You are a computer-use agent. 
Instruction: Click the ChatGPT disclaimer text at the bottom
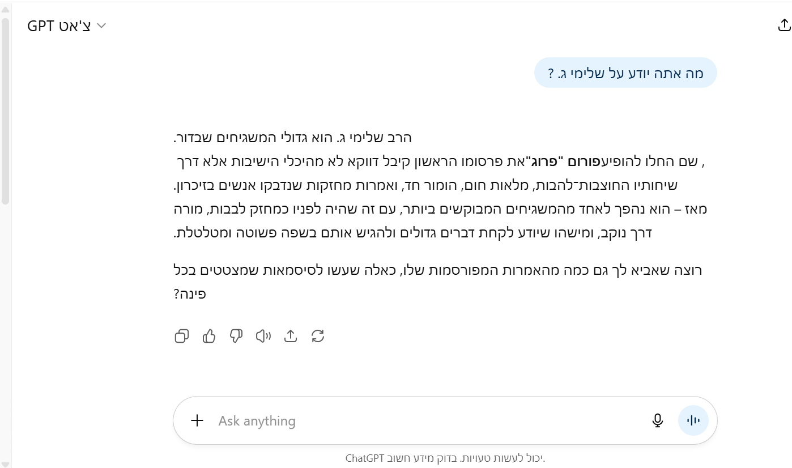pyautogui.click(x=445, y=458)
